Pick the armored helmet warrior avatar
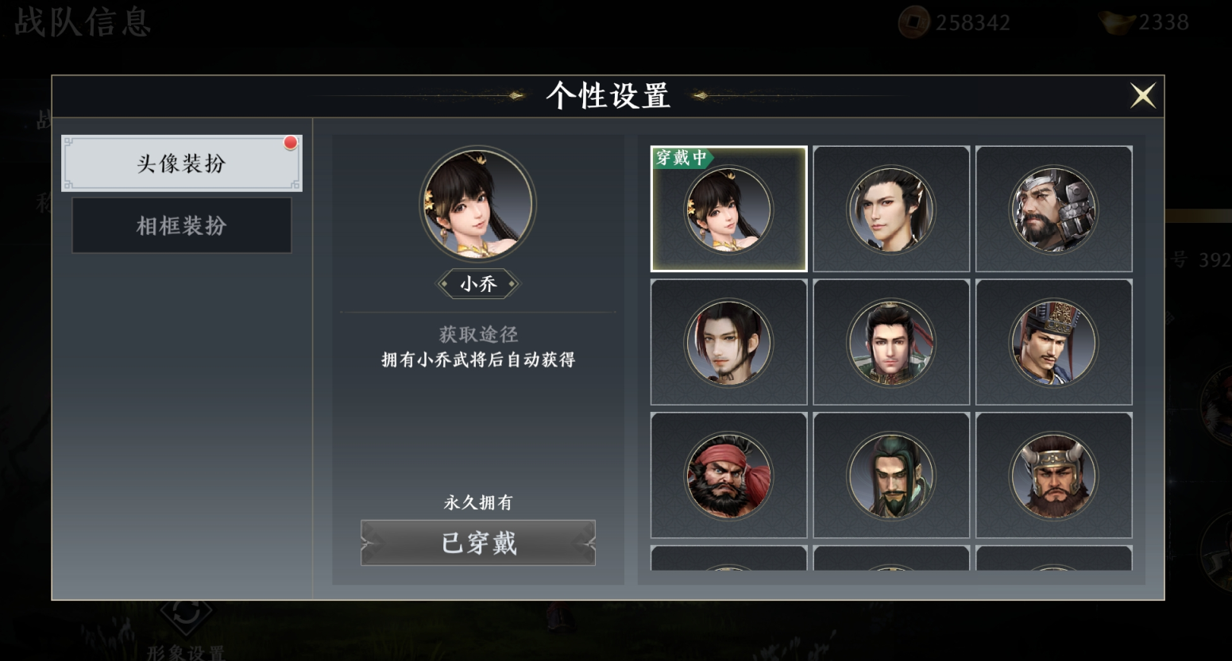This screenshot has height=661, width=1232. [x=1053, y=209]
